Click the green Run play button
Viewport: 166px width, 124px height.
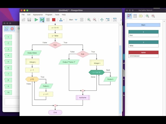tap(36, 20)
